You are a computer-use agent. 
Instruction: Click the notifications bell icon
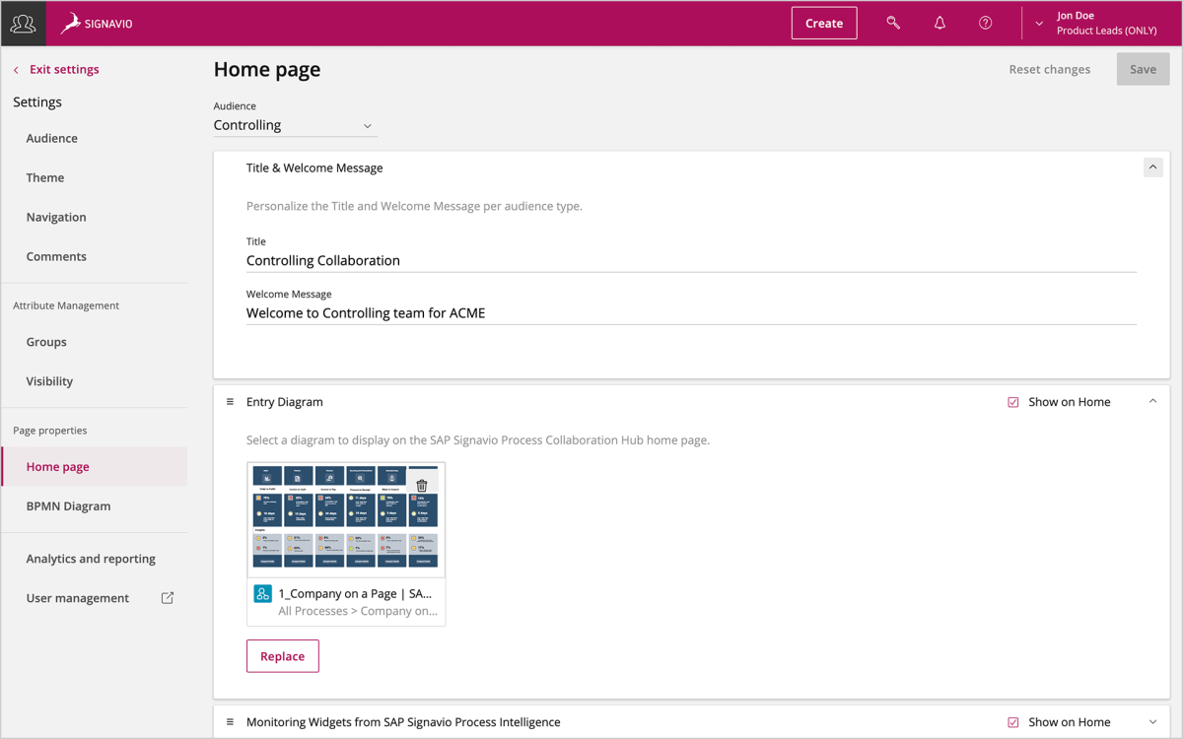[939, 22]
